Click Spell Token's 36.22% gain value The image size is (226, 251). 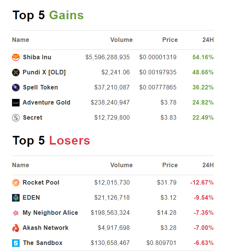point(203,88)
